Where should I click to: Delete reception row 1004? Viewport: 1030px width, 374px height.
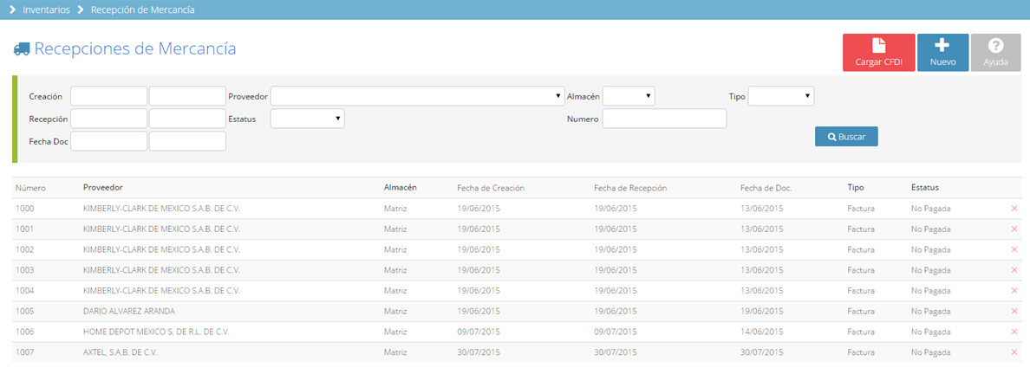tap(1014, 290)
